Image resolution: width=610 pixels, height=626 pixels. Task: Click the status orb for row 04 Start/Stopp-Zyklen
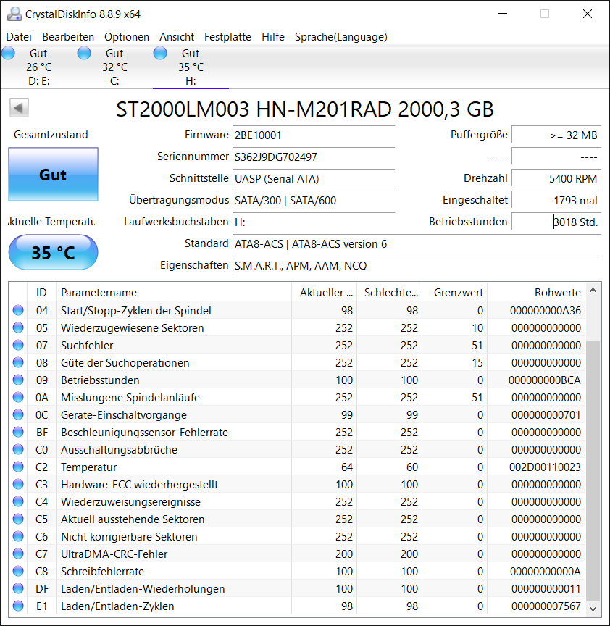pos(18,310)
